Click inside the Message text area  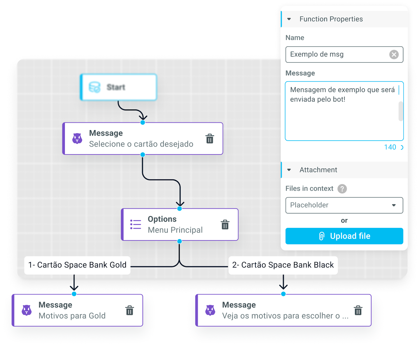(x=341, y=118)
